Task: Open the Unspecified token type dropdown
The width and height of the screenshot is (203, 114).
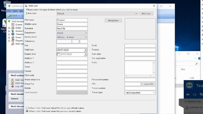Action: pos(154,93)
